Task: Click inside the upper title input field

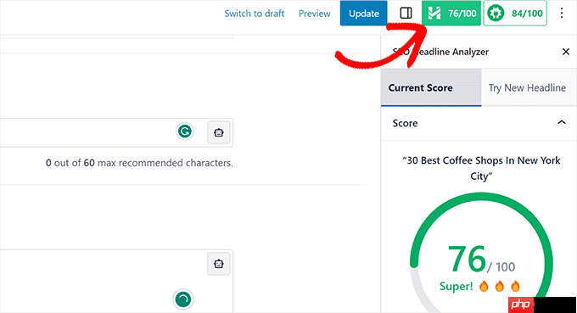Action: [116, 132]
